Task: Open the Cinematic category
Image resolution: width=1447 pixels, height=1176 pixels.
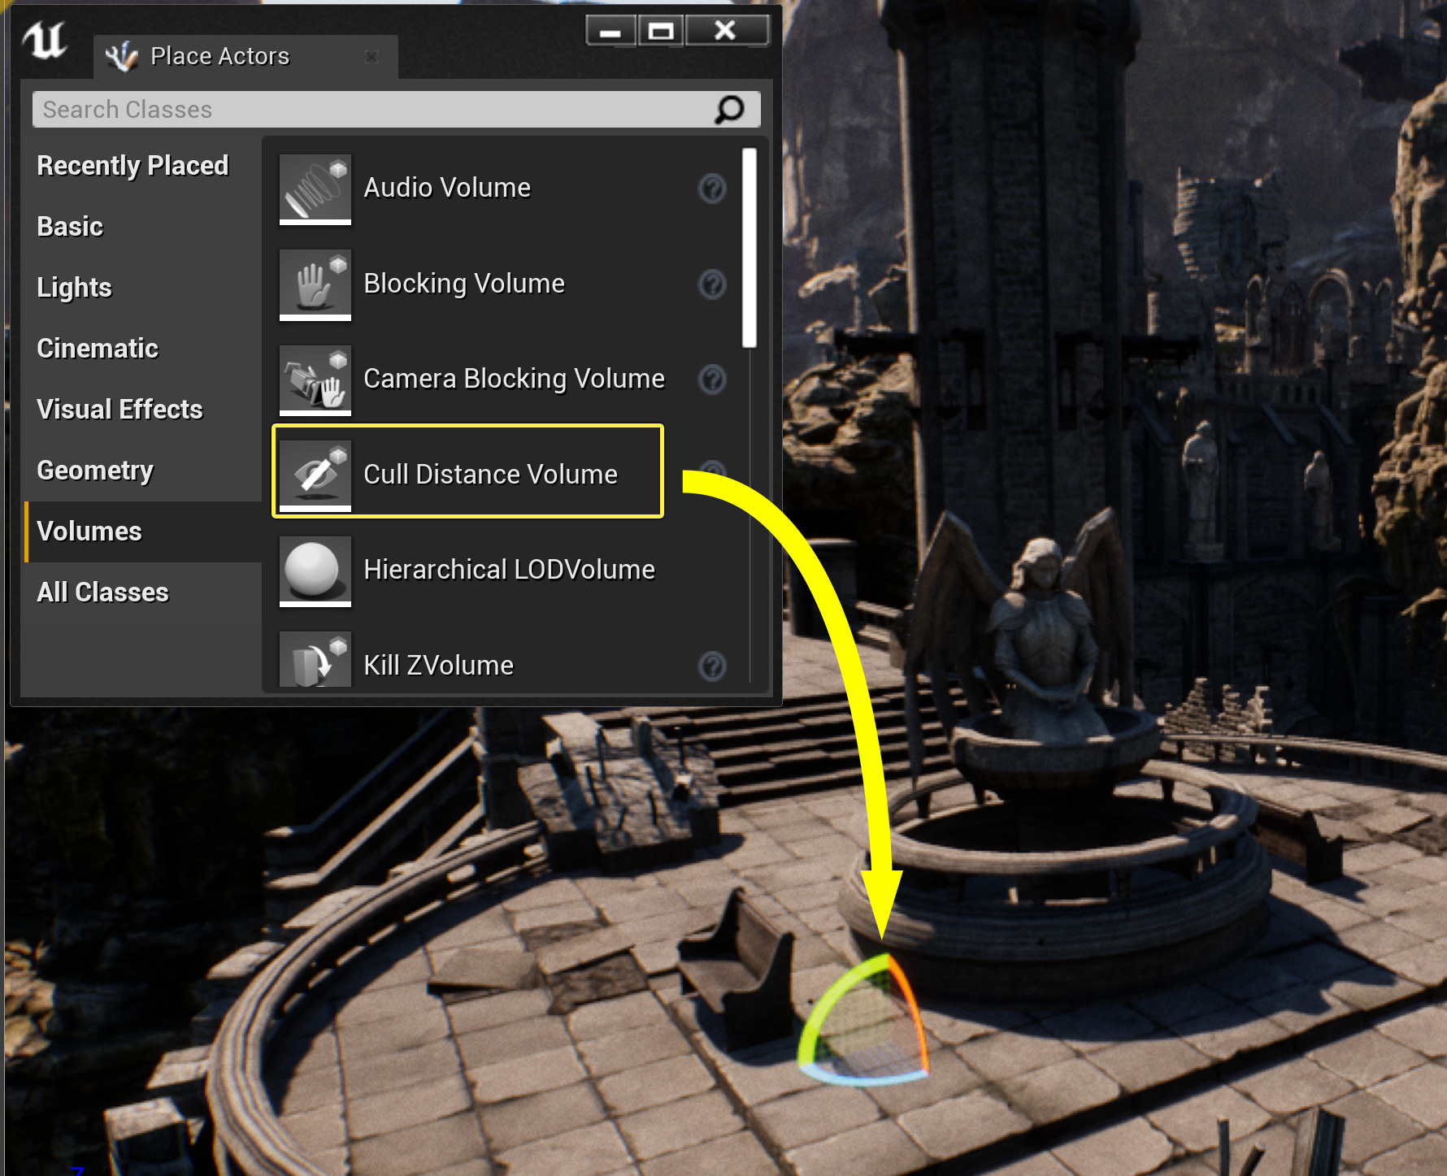Action: [98, 349]
